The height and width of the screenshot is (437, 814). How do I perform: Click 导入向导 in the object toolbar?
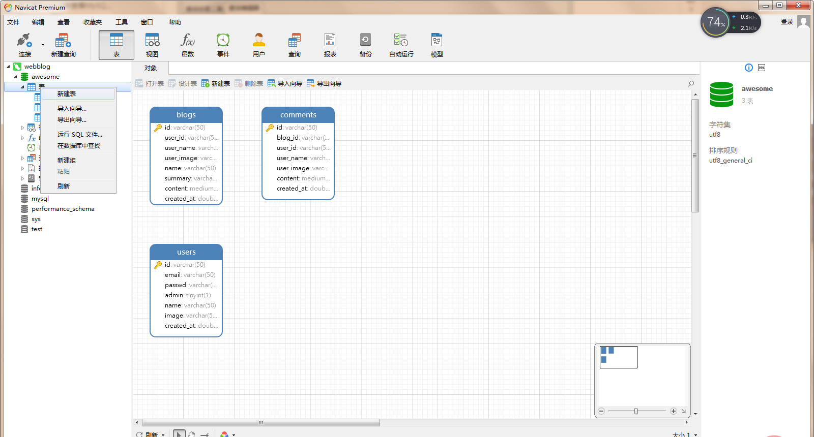tap(285, 83)
